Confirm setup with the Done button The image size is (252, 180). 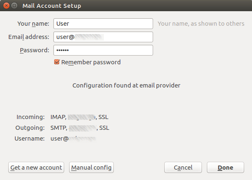tap(226, 168)
